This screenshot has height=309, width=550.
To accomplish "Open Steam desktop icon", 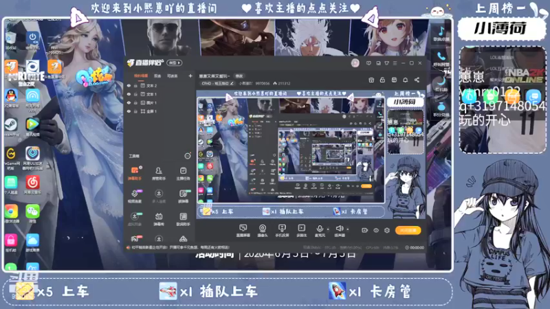I will (x=11, y=125).
